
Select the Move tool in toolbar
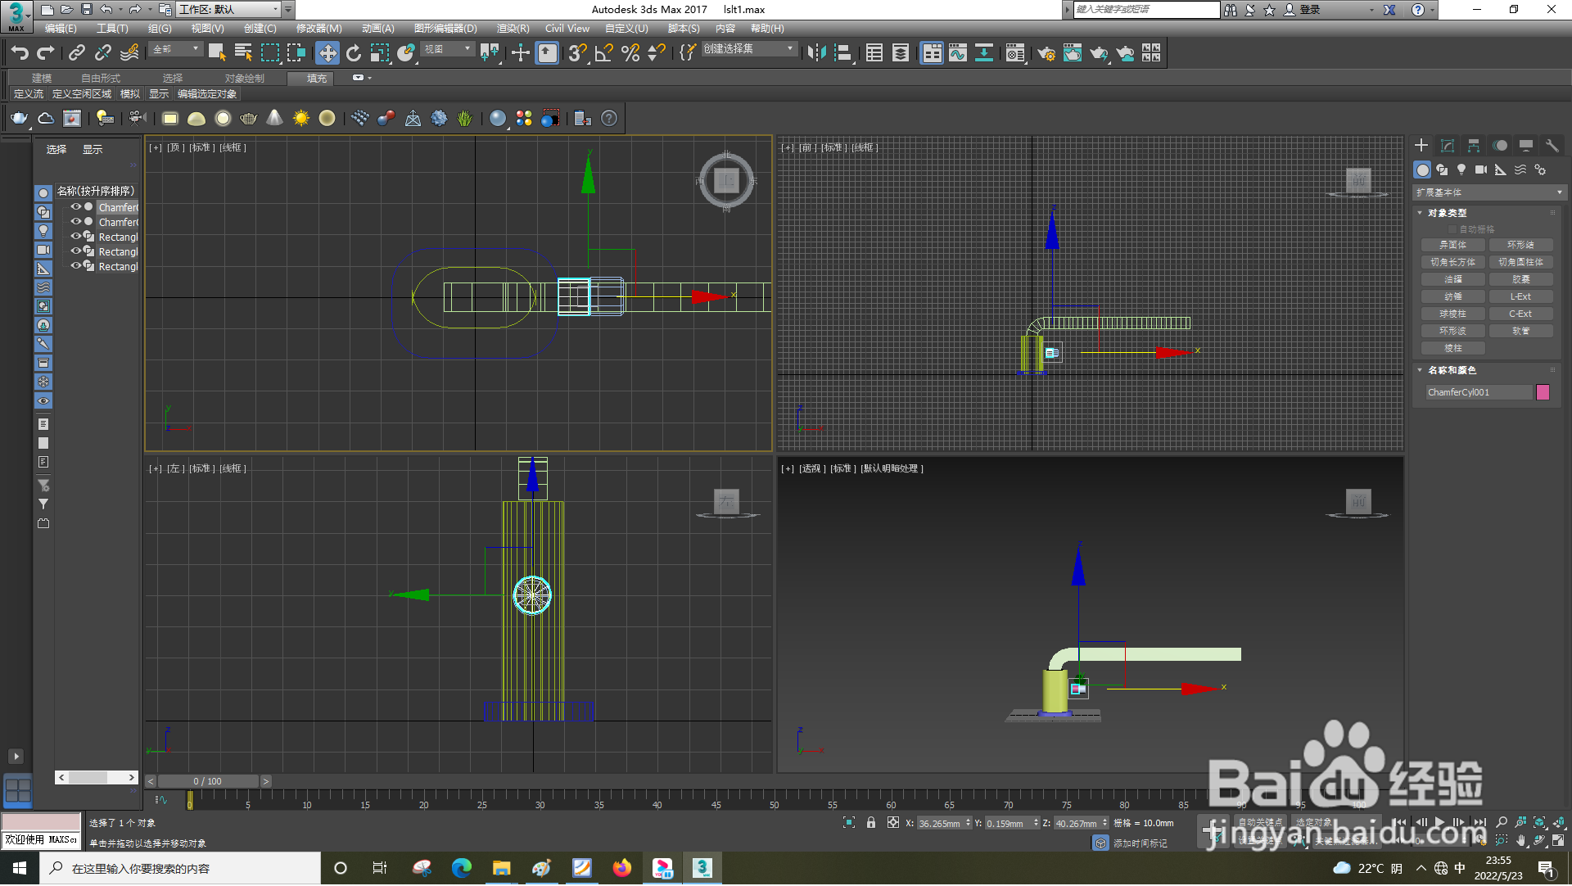point(327,53)
